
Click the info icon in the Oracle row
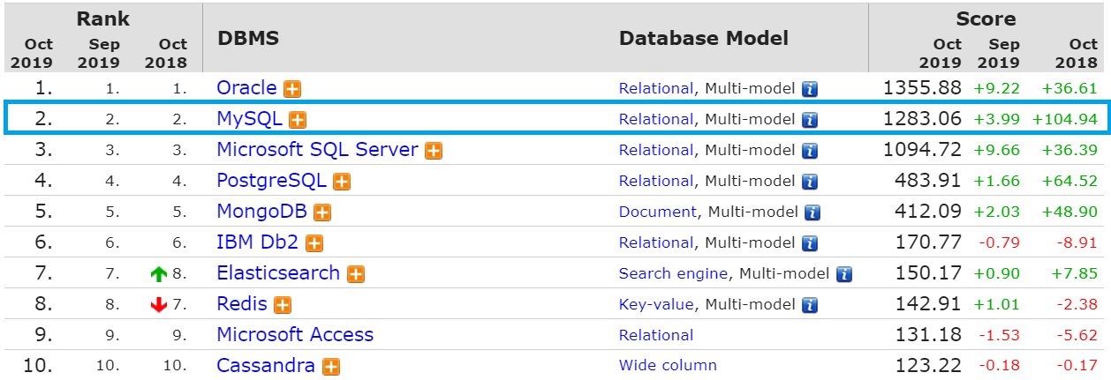click(x=810, y=89)
